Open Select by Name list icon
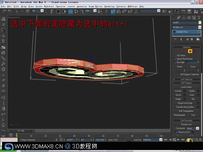This screenshot has height=152, width=203. 52,11
